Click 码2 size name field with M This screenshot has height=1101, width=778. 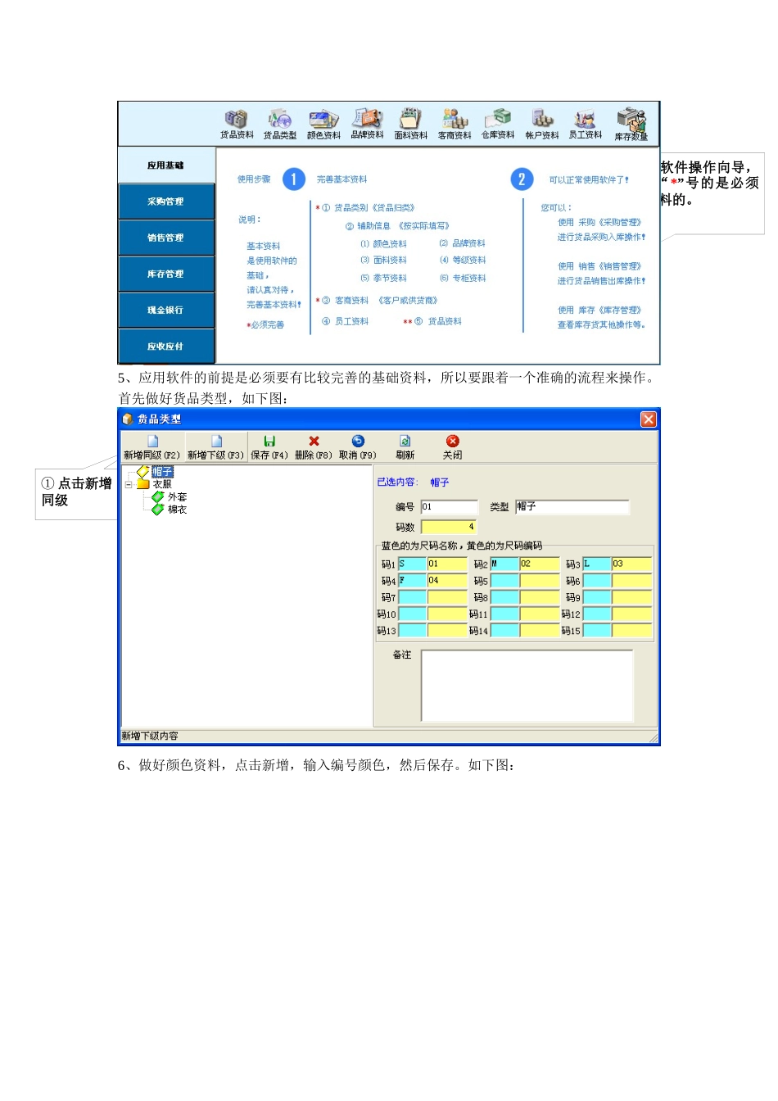tap(504, 564)
